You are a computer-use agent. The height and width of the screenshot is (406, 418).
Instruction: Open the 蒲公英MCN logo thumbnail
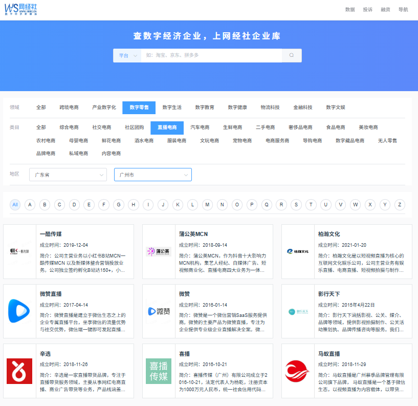tap(159, 251)
